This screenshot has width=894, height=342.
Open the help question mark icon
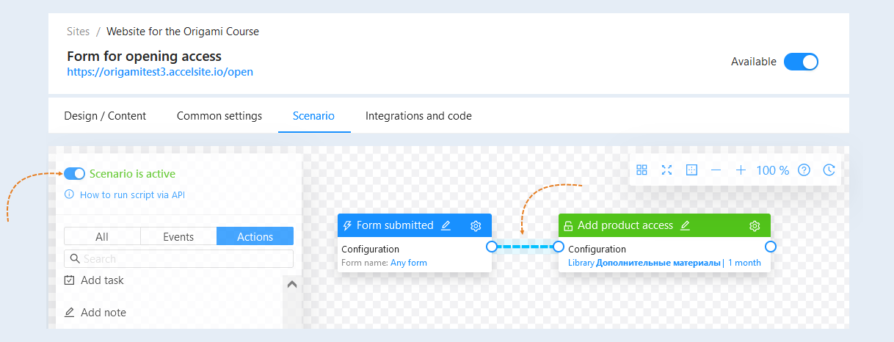click(804, 170)
